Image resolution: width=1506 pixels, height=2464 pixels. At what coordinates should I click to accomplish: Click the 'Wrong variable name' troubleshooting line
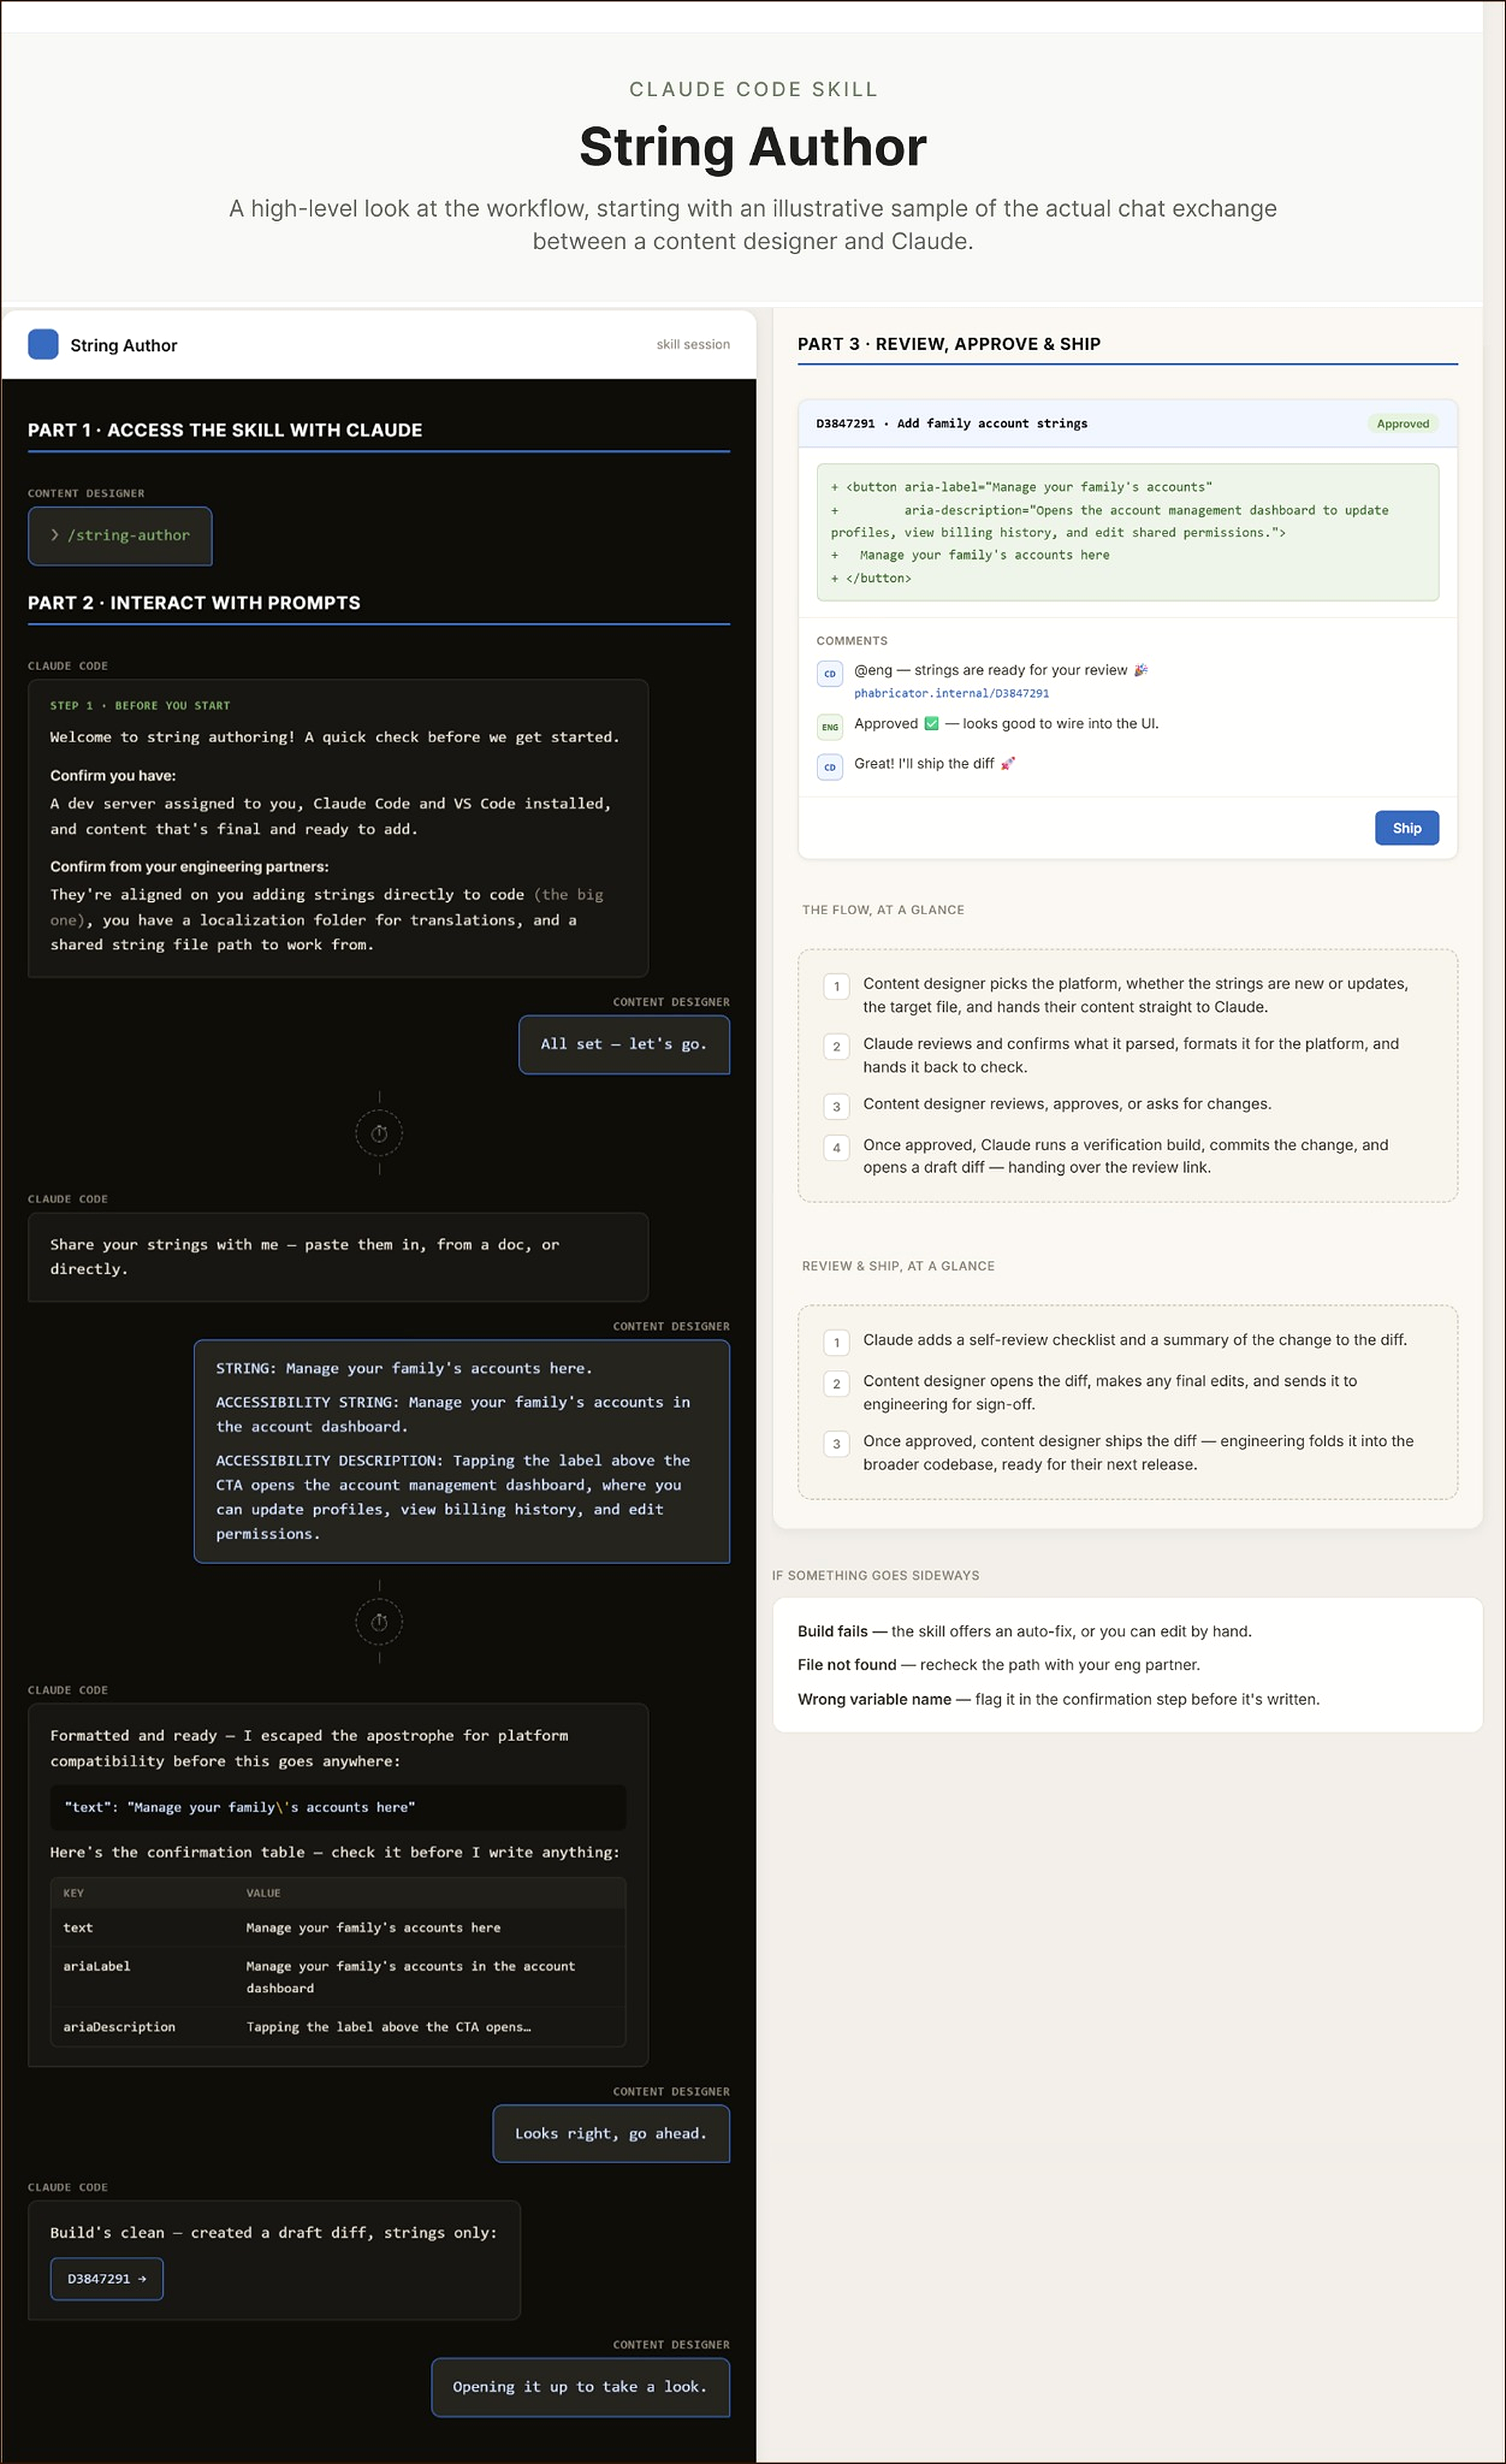1058,1699
